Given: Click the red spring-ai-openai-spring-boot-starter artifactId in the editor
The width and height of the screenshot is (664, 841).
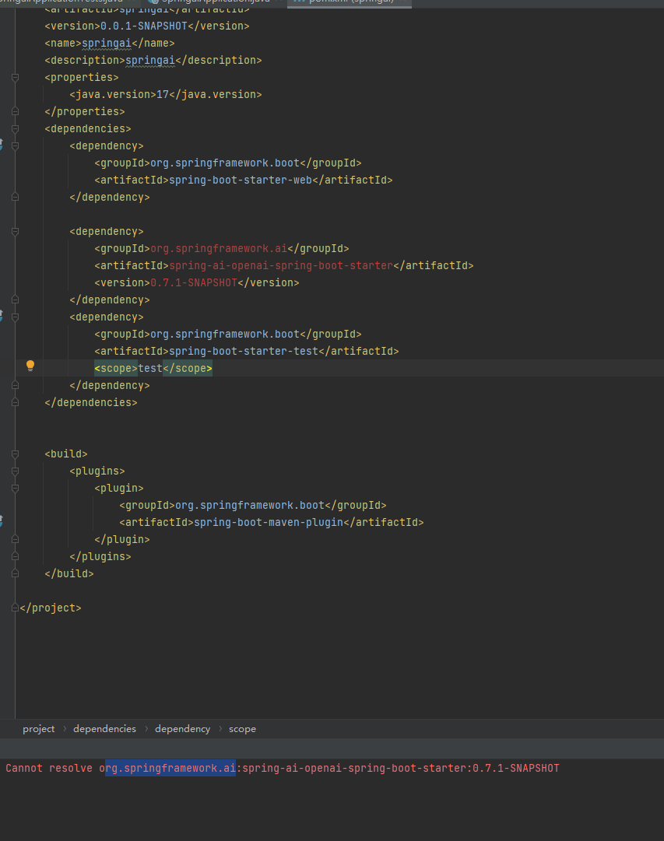Looking at the screenshot, I should coord(281,265).
